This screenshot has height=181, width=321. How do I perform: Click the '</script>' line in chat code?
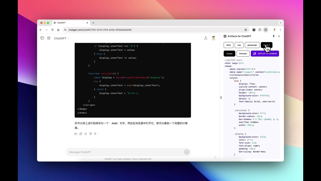click(89, 105)
